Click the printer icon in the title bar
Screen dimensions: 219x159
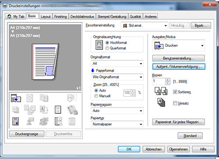click(x=5, y=6)
